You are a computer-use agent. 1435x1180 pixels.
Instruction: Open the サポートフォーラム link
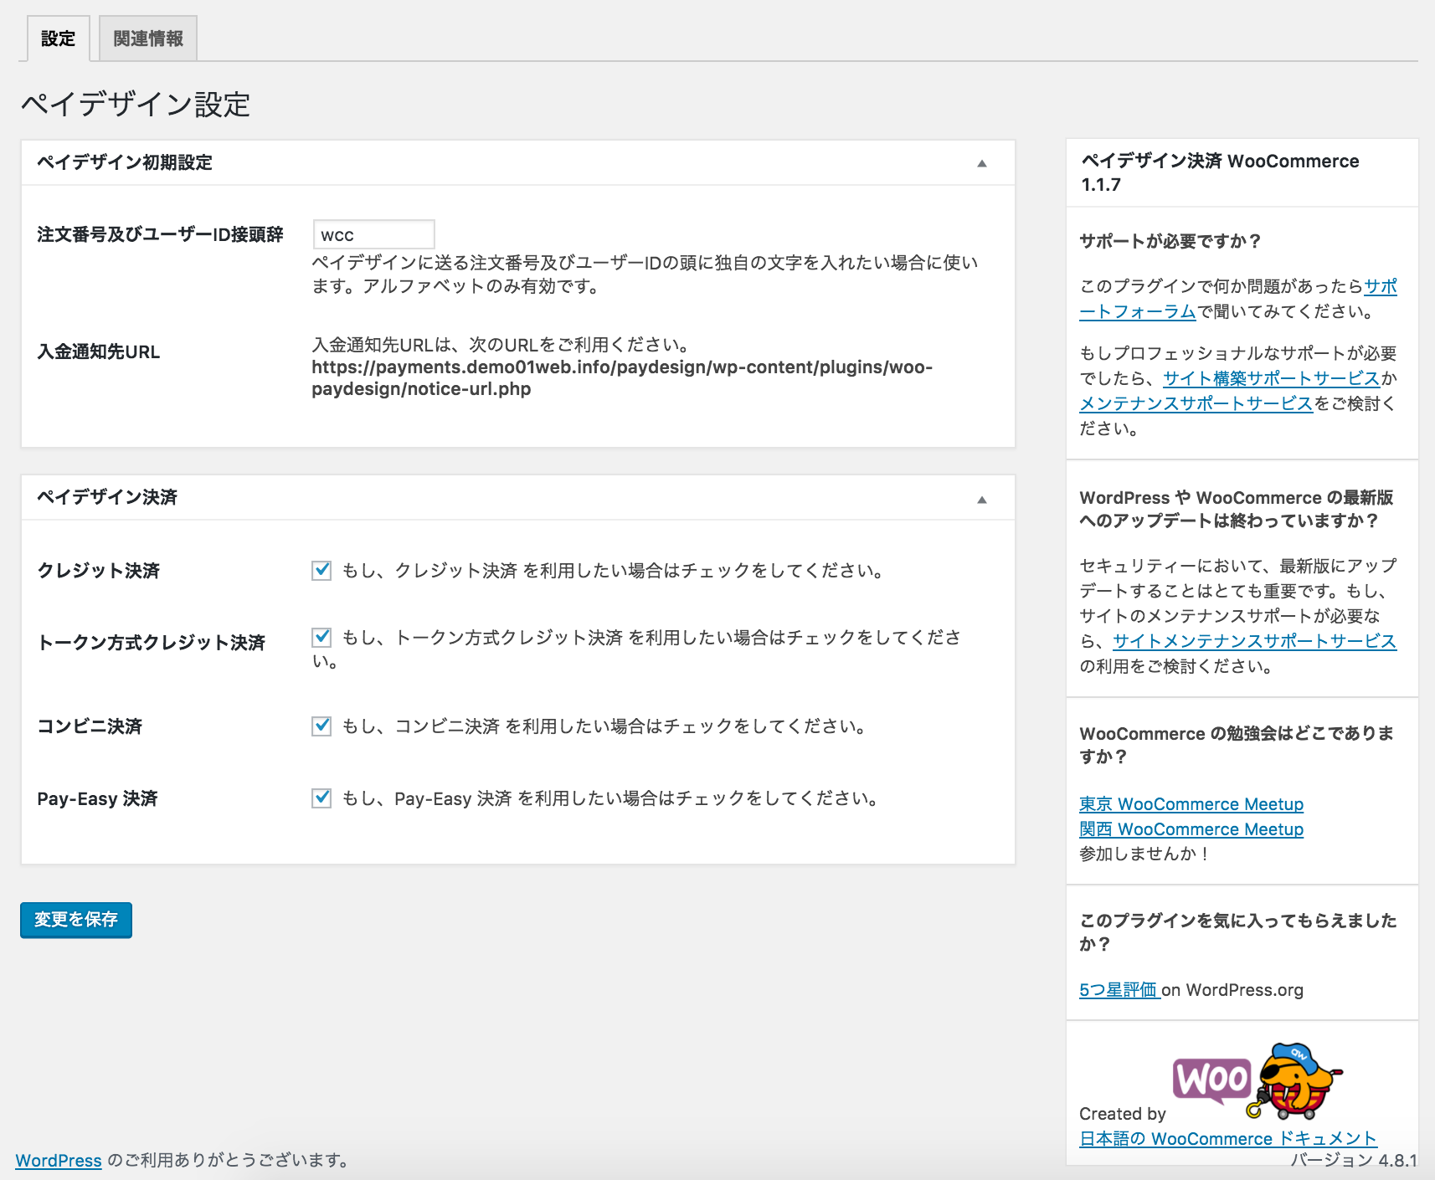[1137, 312]
